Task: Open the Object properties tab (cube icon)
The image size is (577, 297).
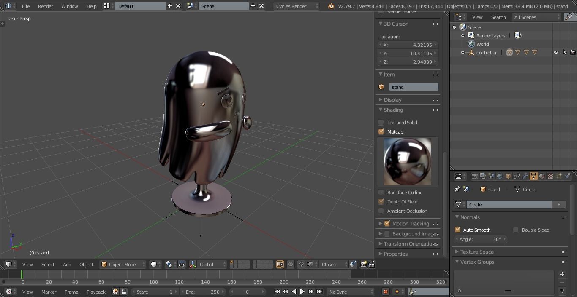Action: pyautogui.click(x=508, y=176)
